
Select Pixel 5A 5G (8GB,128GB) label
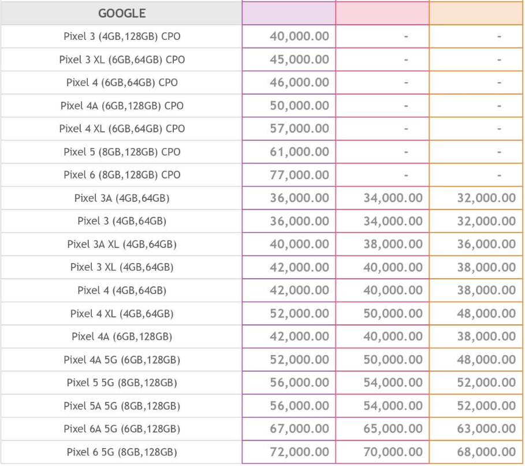(122, 406)
